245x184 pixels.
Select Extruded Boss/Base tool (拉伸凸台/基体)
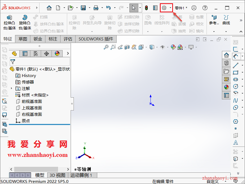click(9, 22)
